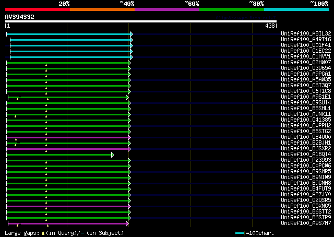
Task: Select the UniRef100_B6SXR2 label
Action: click(x=306, y=149)
